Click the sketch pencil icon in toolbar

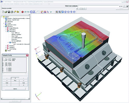[x=42, y=12]
